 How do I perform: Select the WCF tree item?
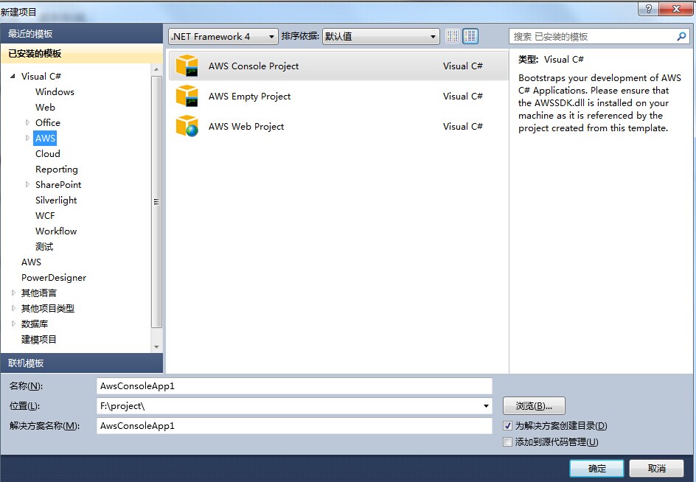point(45,216)
